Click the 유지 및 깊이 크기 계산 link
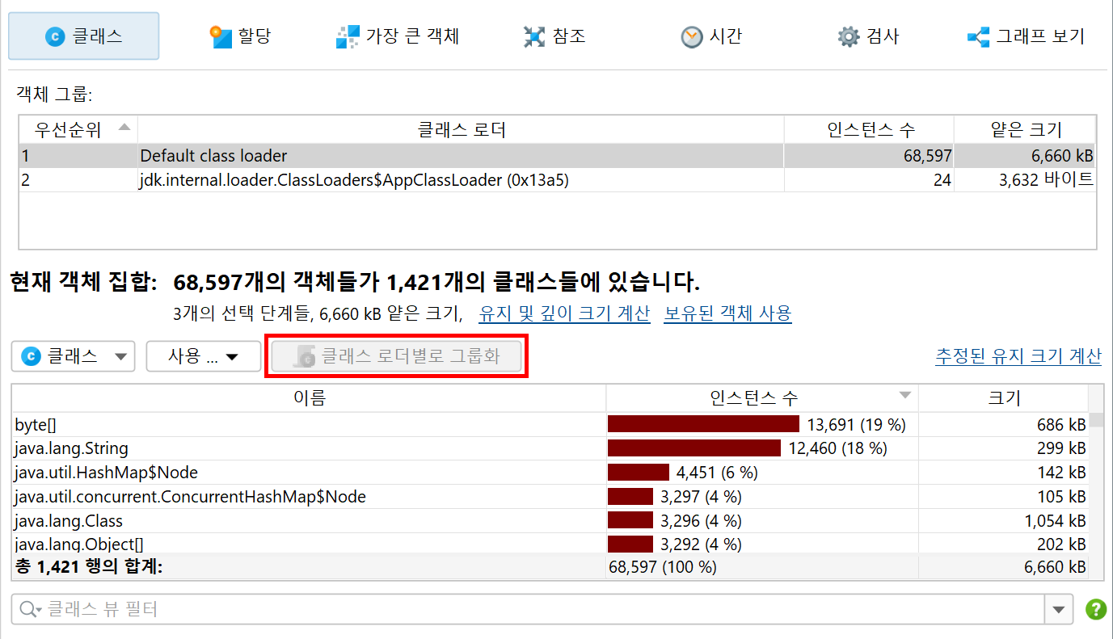Image resolution: width=1113 pixels, height=639 pixels. (564, 313)
